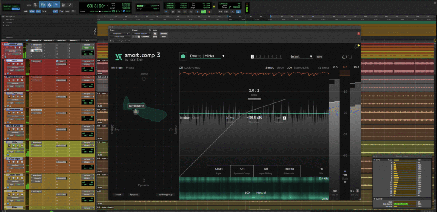Mute the Kick track
The image size is (437, 212).
(x=22, y=64)
